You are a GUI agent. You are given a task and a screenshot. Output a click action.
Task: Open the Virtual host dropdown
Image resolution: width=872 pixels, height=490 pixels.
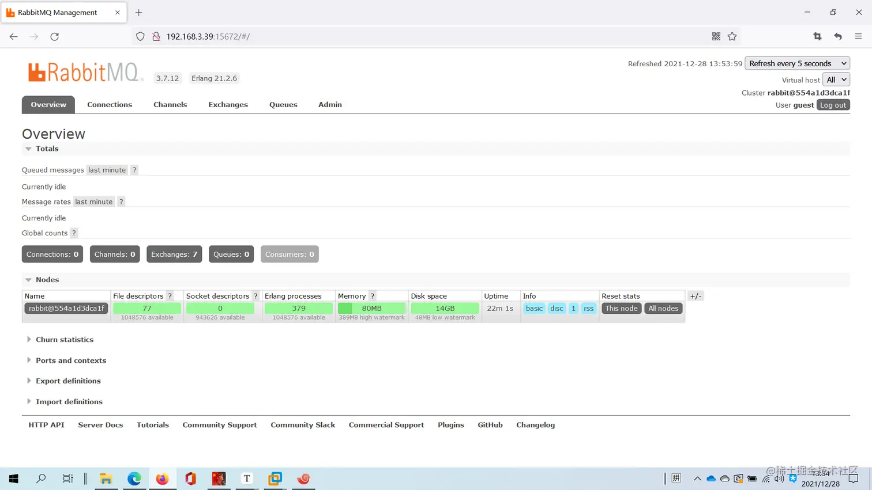tap(836, 80)
